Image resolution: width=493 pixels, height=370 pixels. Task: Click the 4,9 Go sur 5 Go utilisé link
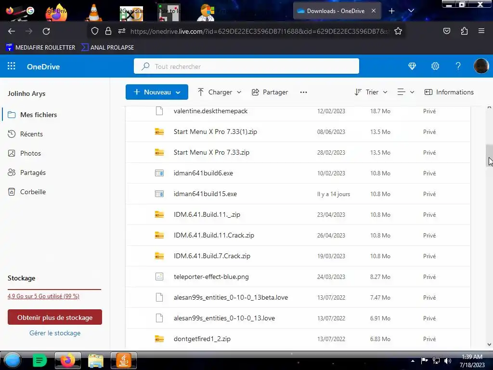pos(43,296)
